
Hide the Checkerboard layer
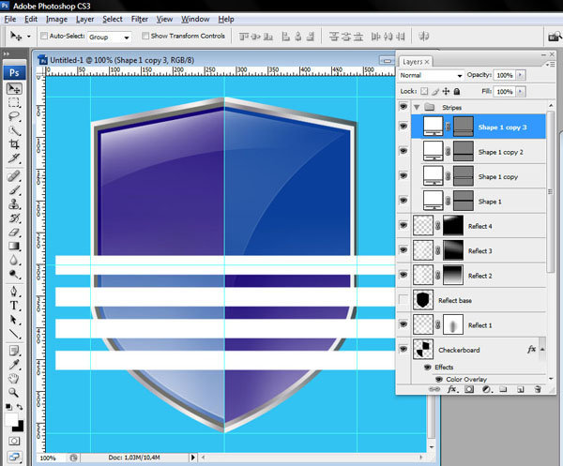403,349
